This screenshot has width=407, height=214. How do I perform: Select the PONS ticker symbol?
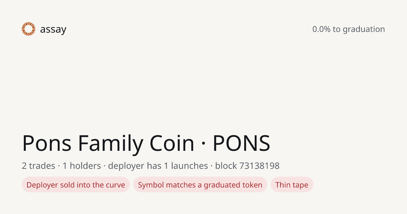pos(241,143)
